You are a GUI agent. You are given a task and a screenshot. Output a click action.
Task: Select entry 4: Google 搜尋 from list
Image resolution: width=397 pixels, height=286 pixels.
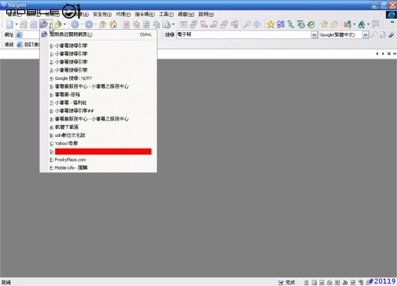pyautogui.click(x=99, y=79)
